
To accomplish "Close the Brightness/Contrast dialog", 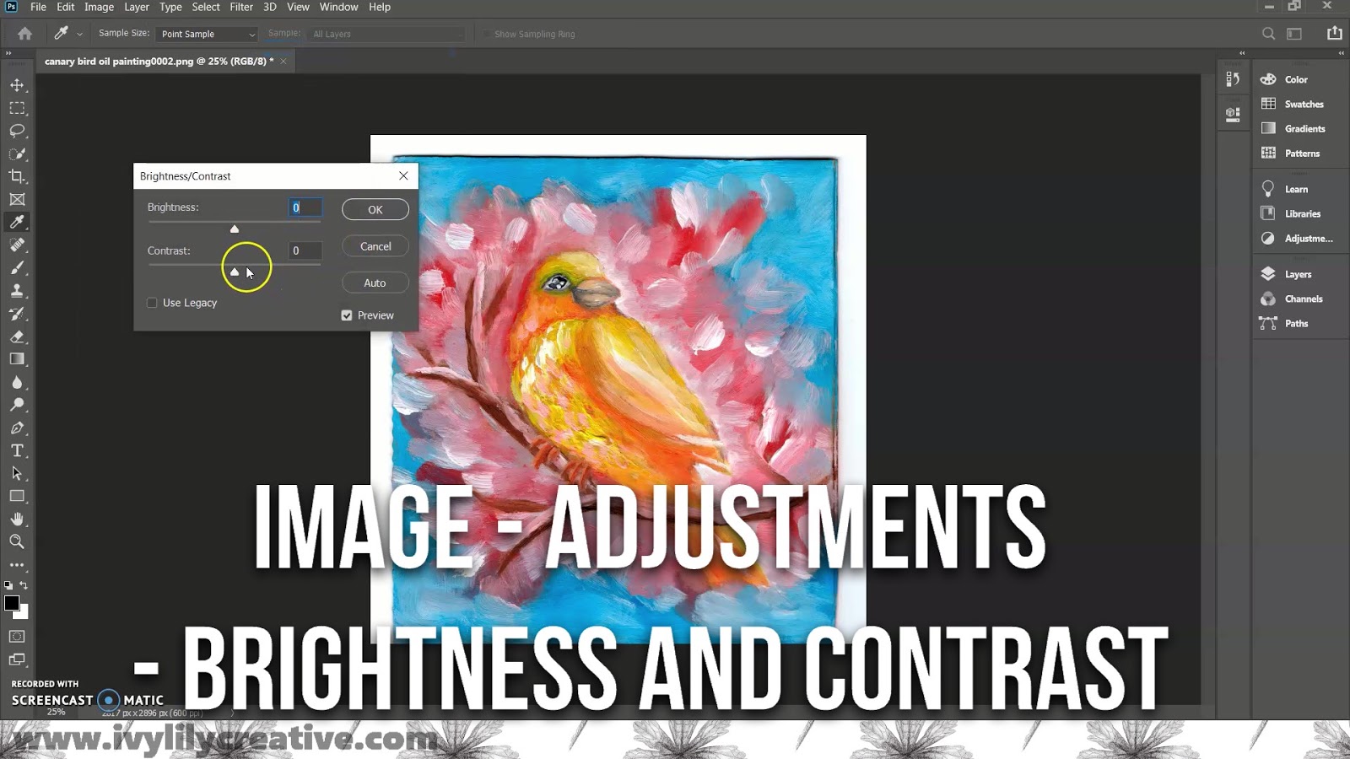I will (403, 175).
